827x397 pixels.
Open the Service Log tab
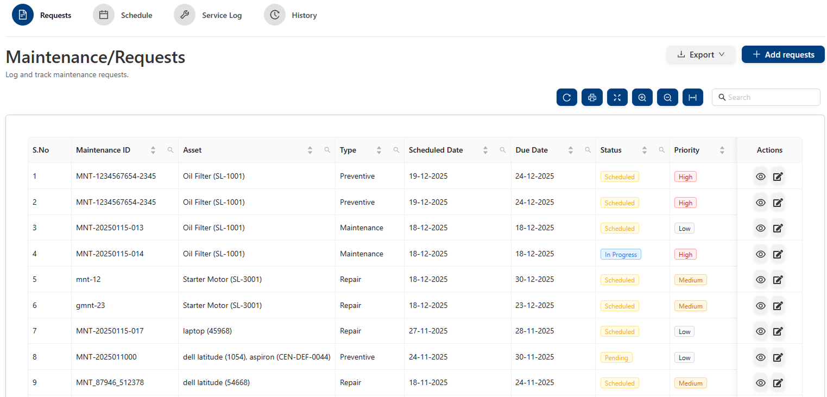(x=208, y=15)
